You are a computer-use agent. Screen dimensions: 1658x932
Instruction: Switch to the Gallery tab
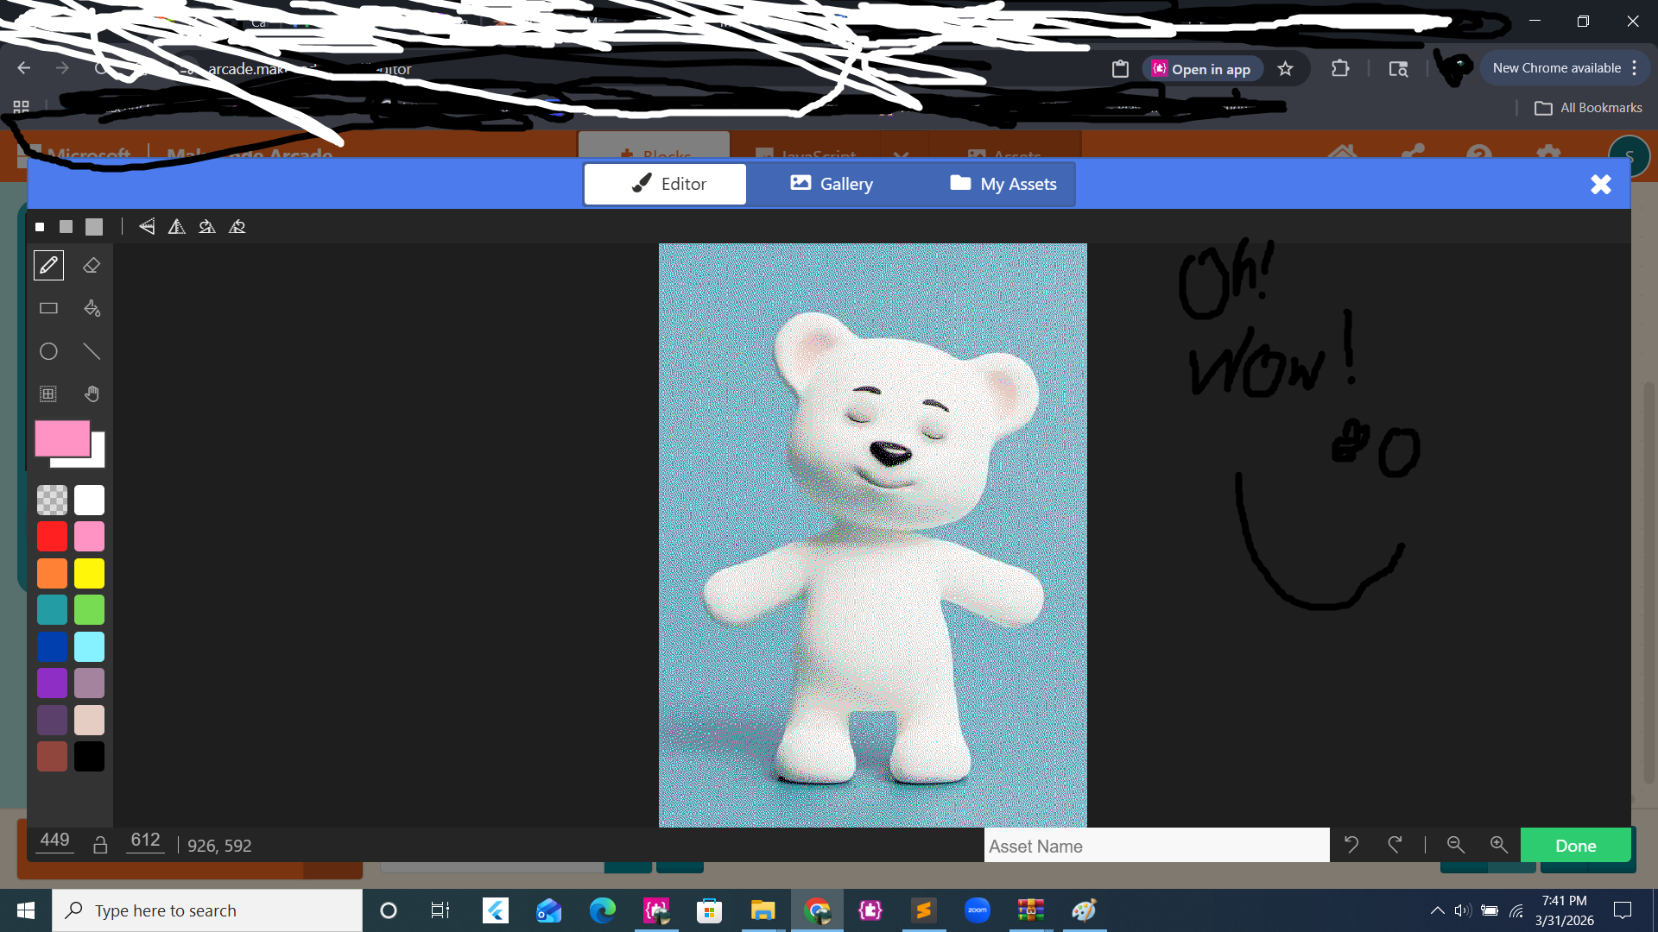click(832, 184)
